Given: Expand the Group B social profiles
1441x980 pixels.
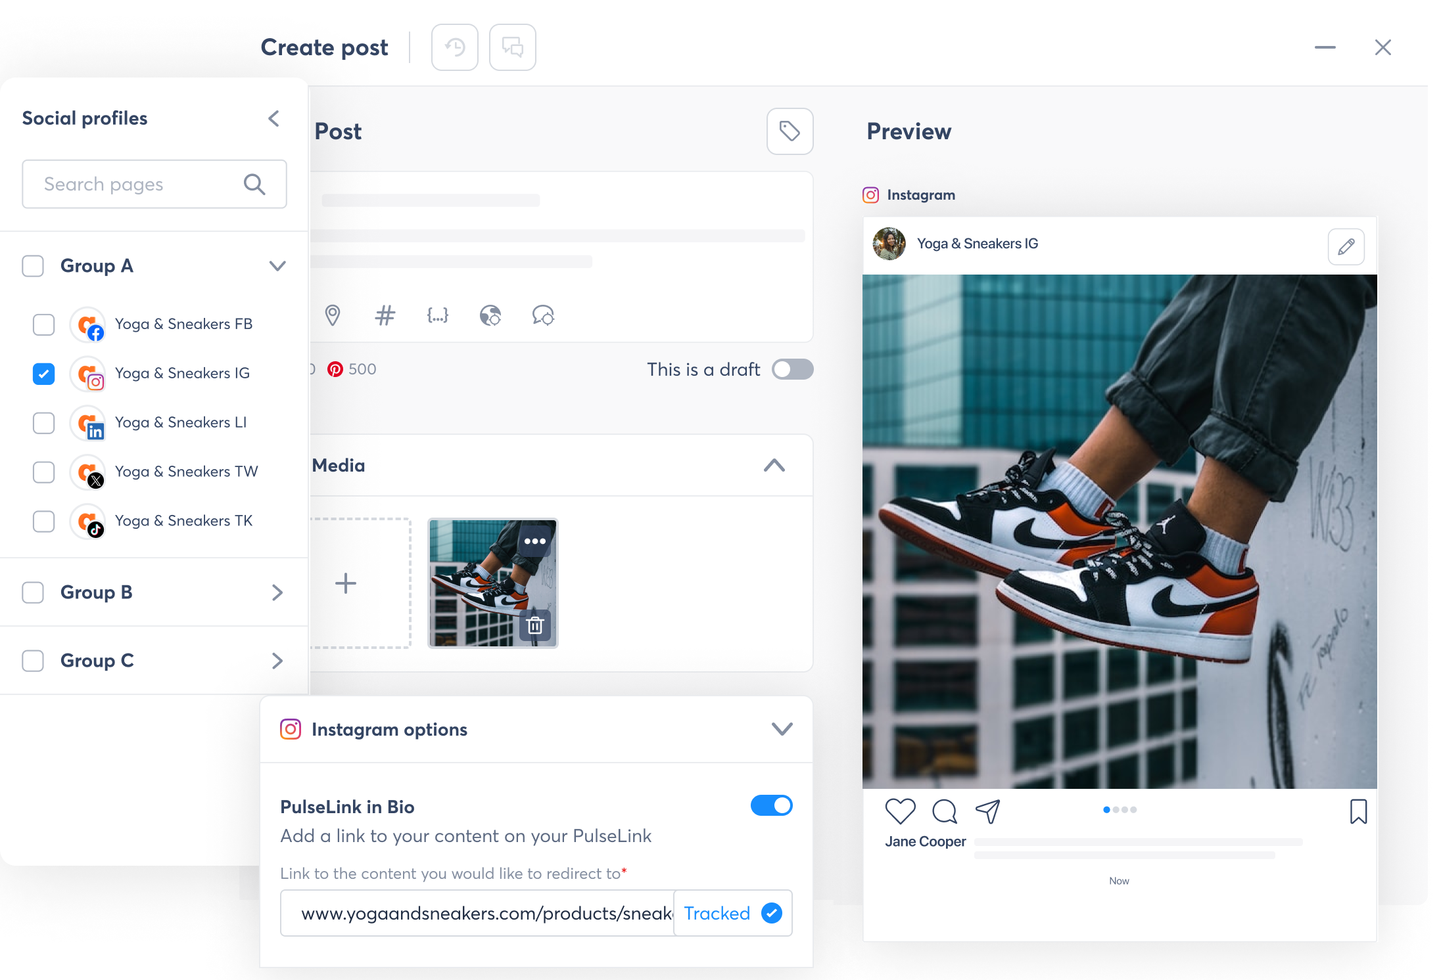Looking at the screenshot, I should point(277,594).
